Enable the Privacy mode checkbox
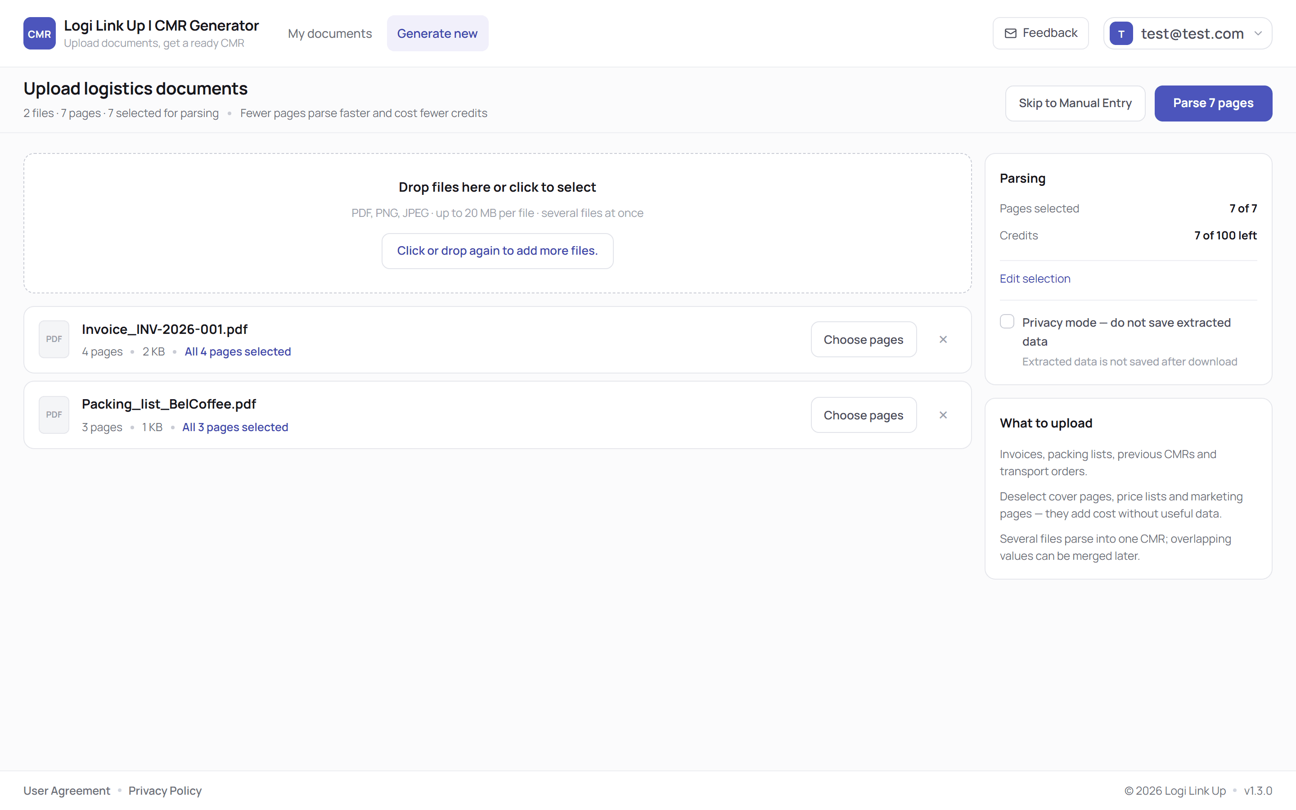Viewport: 1296px width, 810px height. [1007, 321]
